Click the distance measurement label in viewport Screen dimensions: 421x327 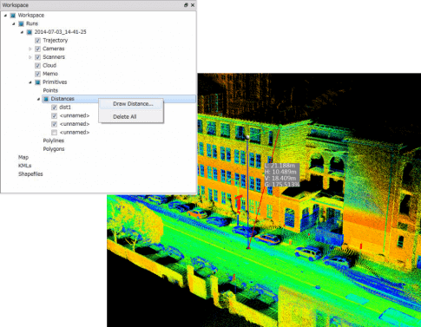(282, 175)
